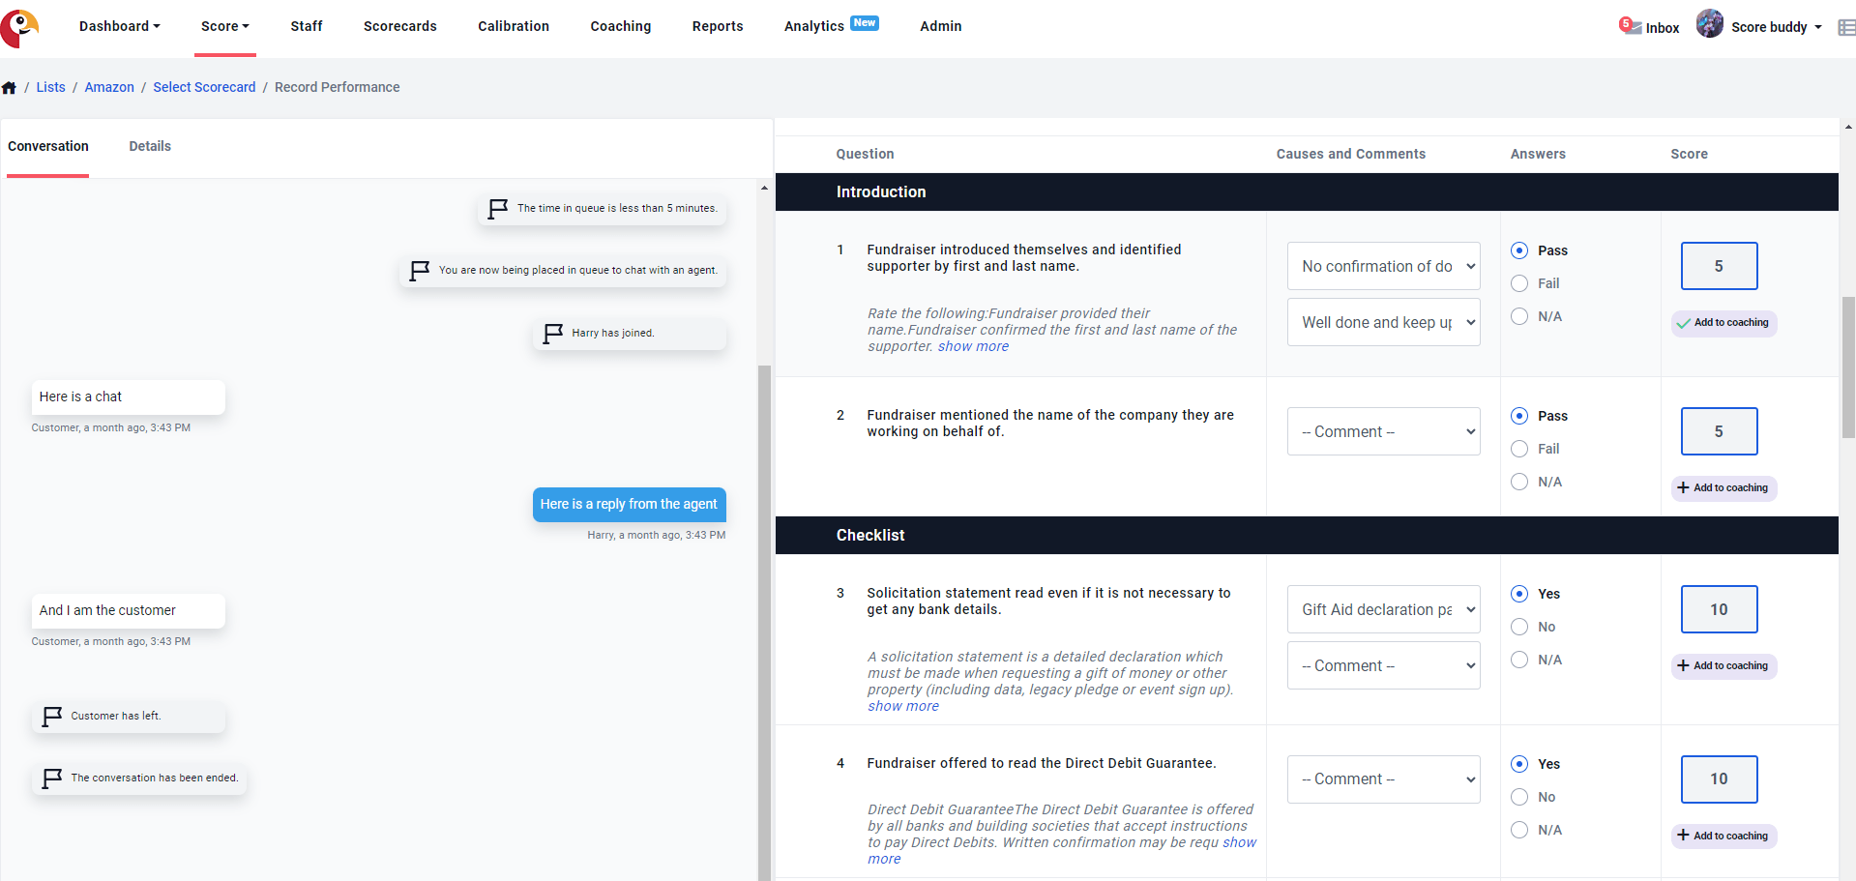
Task: Click 'Add to coaching' under question 2
Action: [x=1723, y=488]
